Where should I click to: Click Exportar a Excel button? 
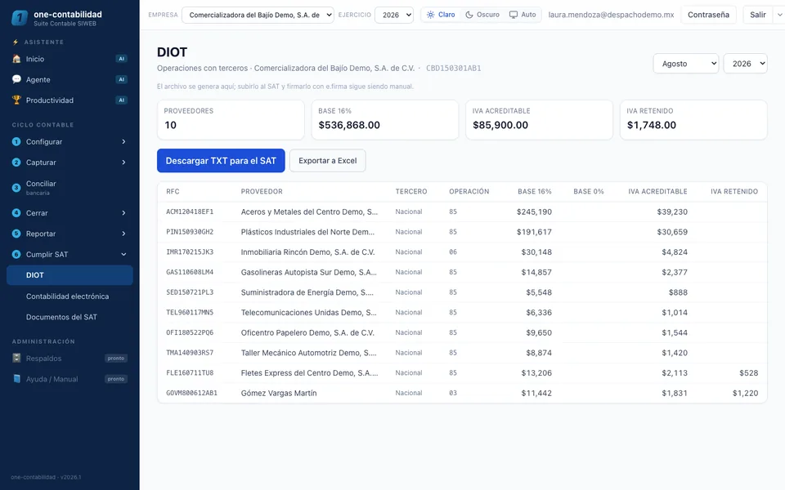[327, 161]
